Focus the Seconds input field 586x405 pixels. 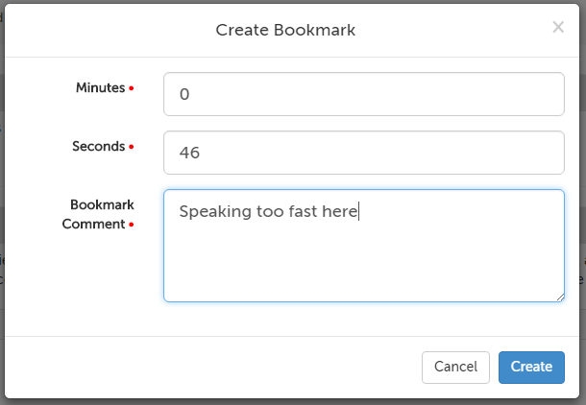pyautogui.click(x=363, y=153)
